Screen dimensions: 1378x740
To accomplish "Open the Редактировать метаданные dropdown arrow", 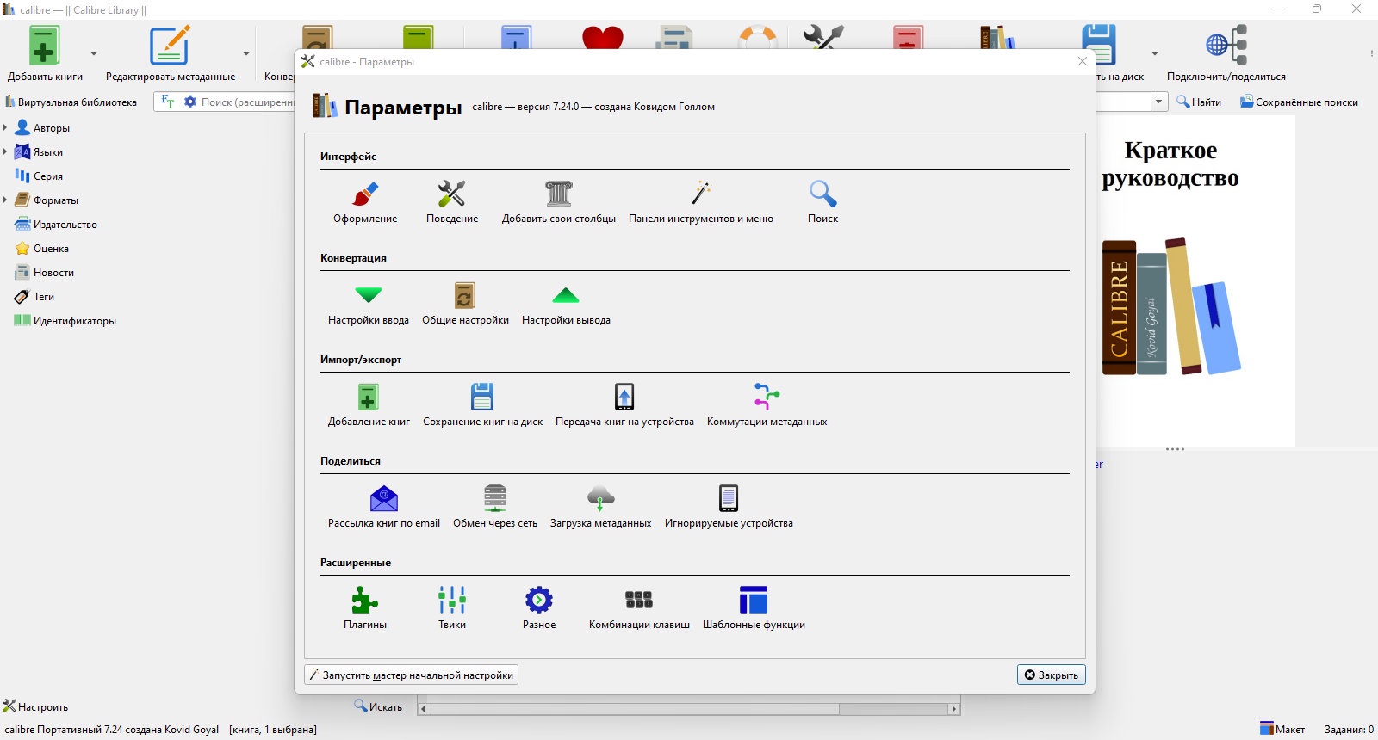I will tap(245, 53).
